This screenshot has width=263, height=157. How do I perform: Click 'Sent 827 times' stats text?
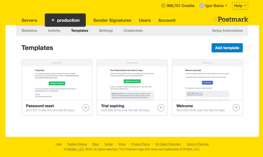pyautogui.click(x=50, y=110)
